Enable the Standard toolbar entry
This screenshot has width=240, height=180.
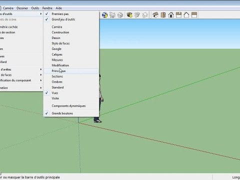71,87
